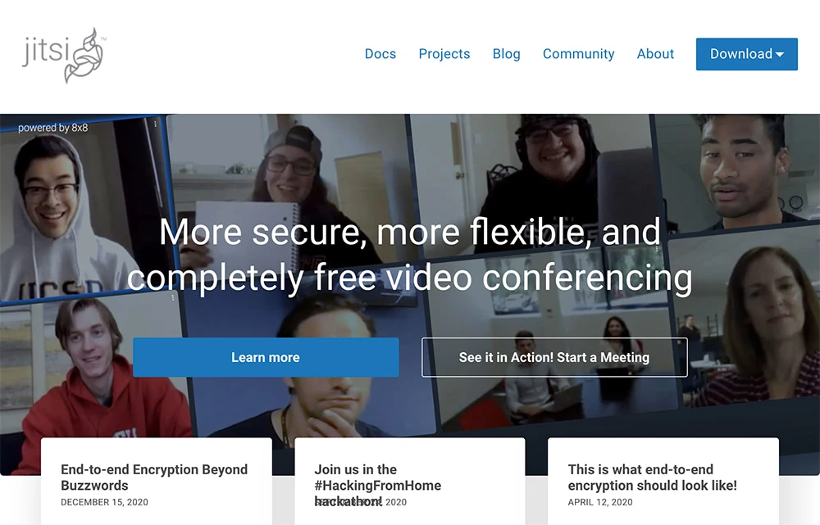Click the December 15, 2020 post date
Image resolution: width=820 pixels, height=525 pixels.
(105, 502)
